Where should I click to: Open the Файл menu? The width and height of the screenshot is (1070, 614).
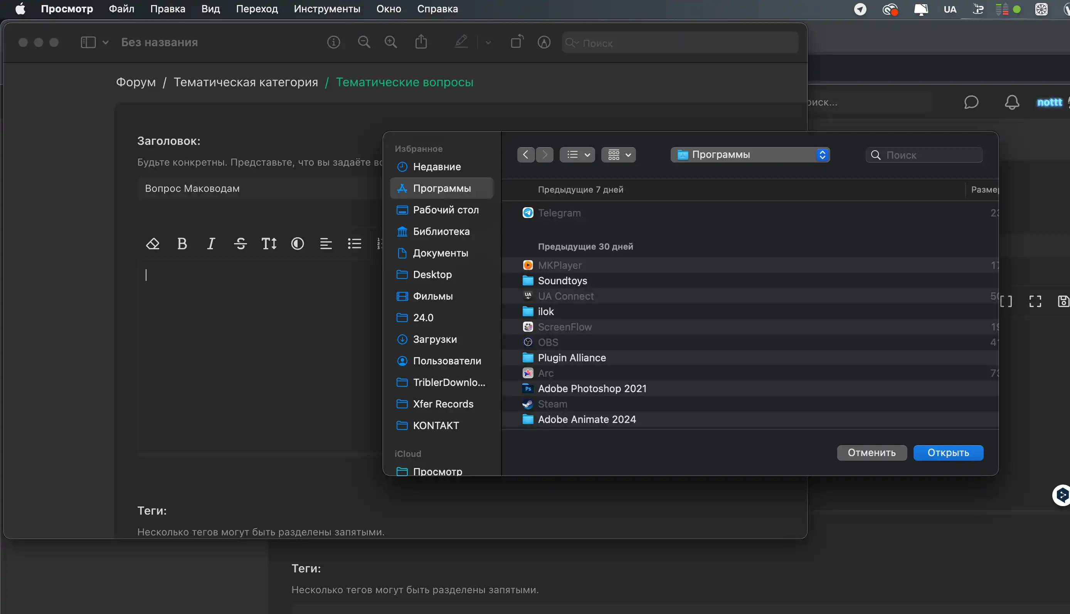[x=121, y=9]
